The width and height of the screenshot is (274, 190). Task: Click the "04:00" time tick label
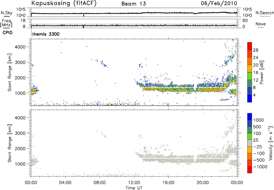click(x=65, y=183)
